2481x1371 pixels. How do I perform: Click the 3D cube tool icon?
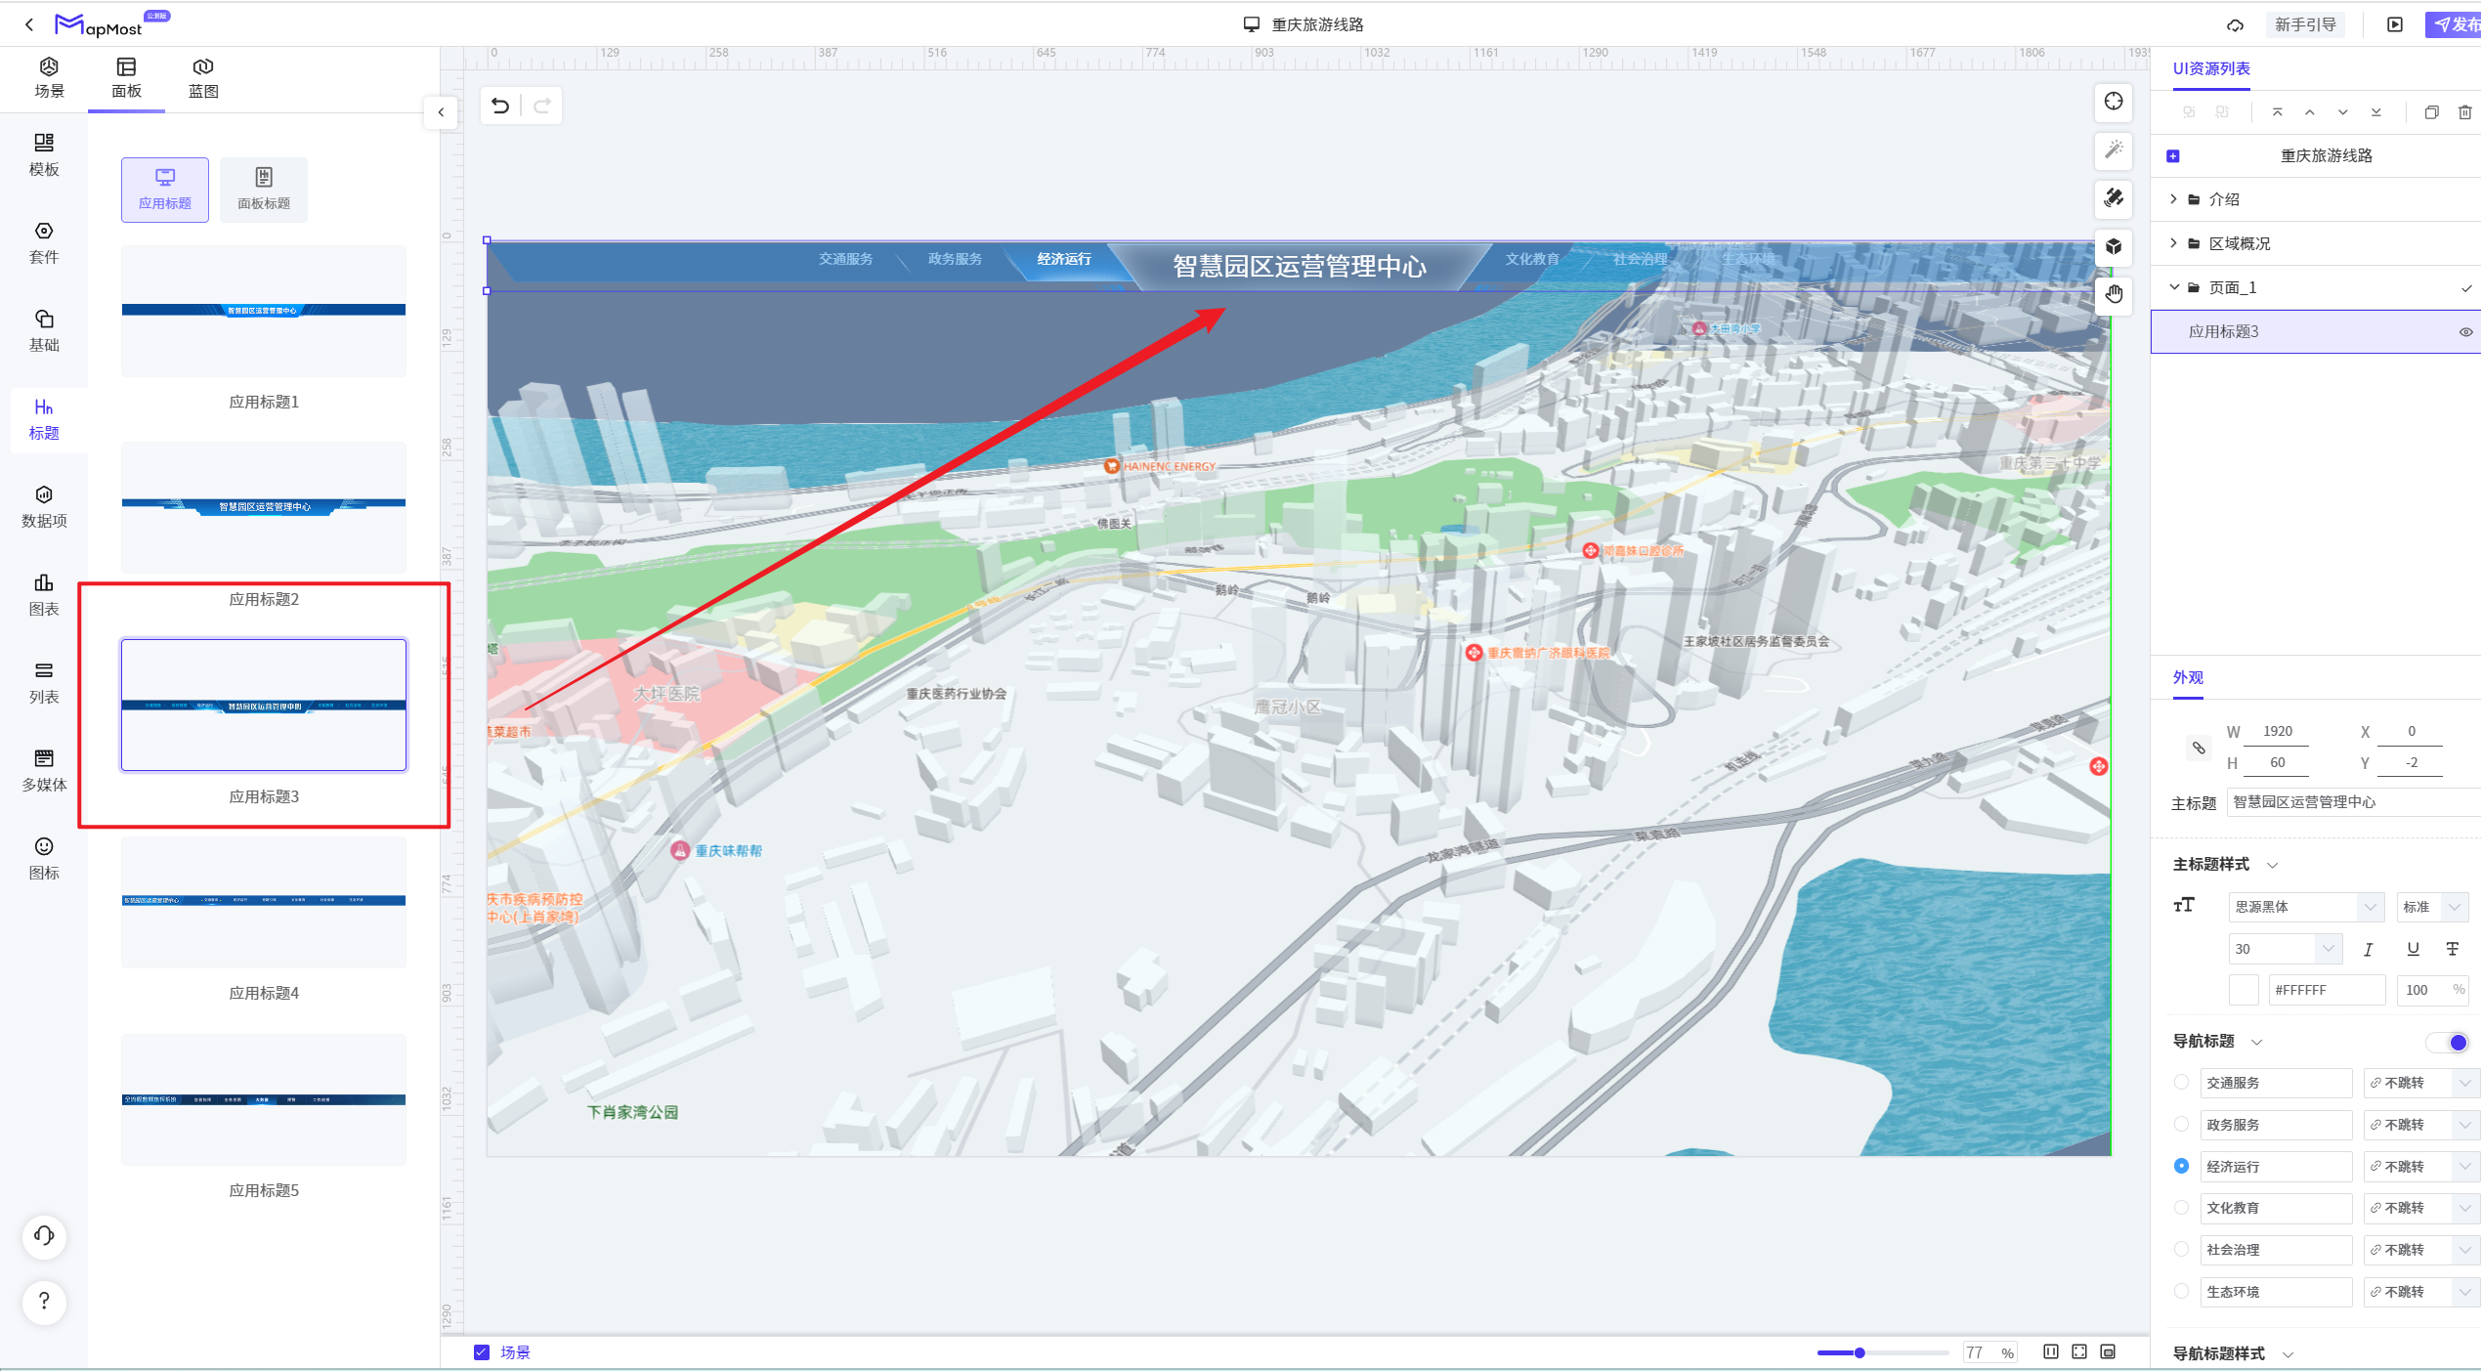click(x=2114, y=246)
